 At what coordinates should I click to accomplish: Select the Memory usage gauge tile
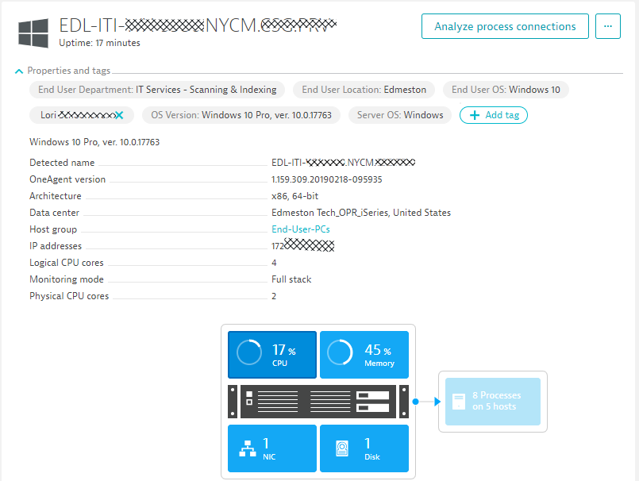[x=364, y=354]
